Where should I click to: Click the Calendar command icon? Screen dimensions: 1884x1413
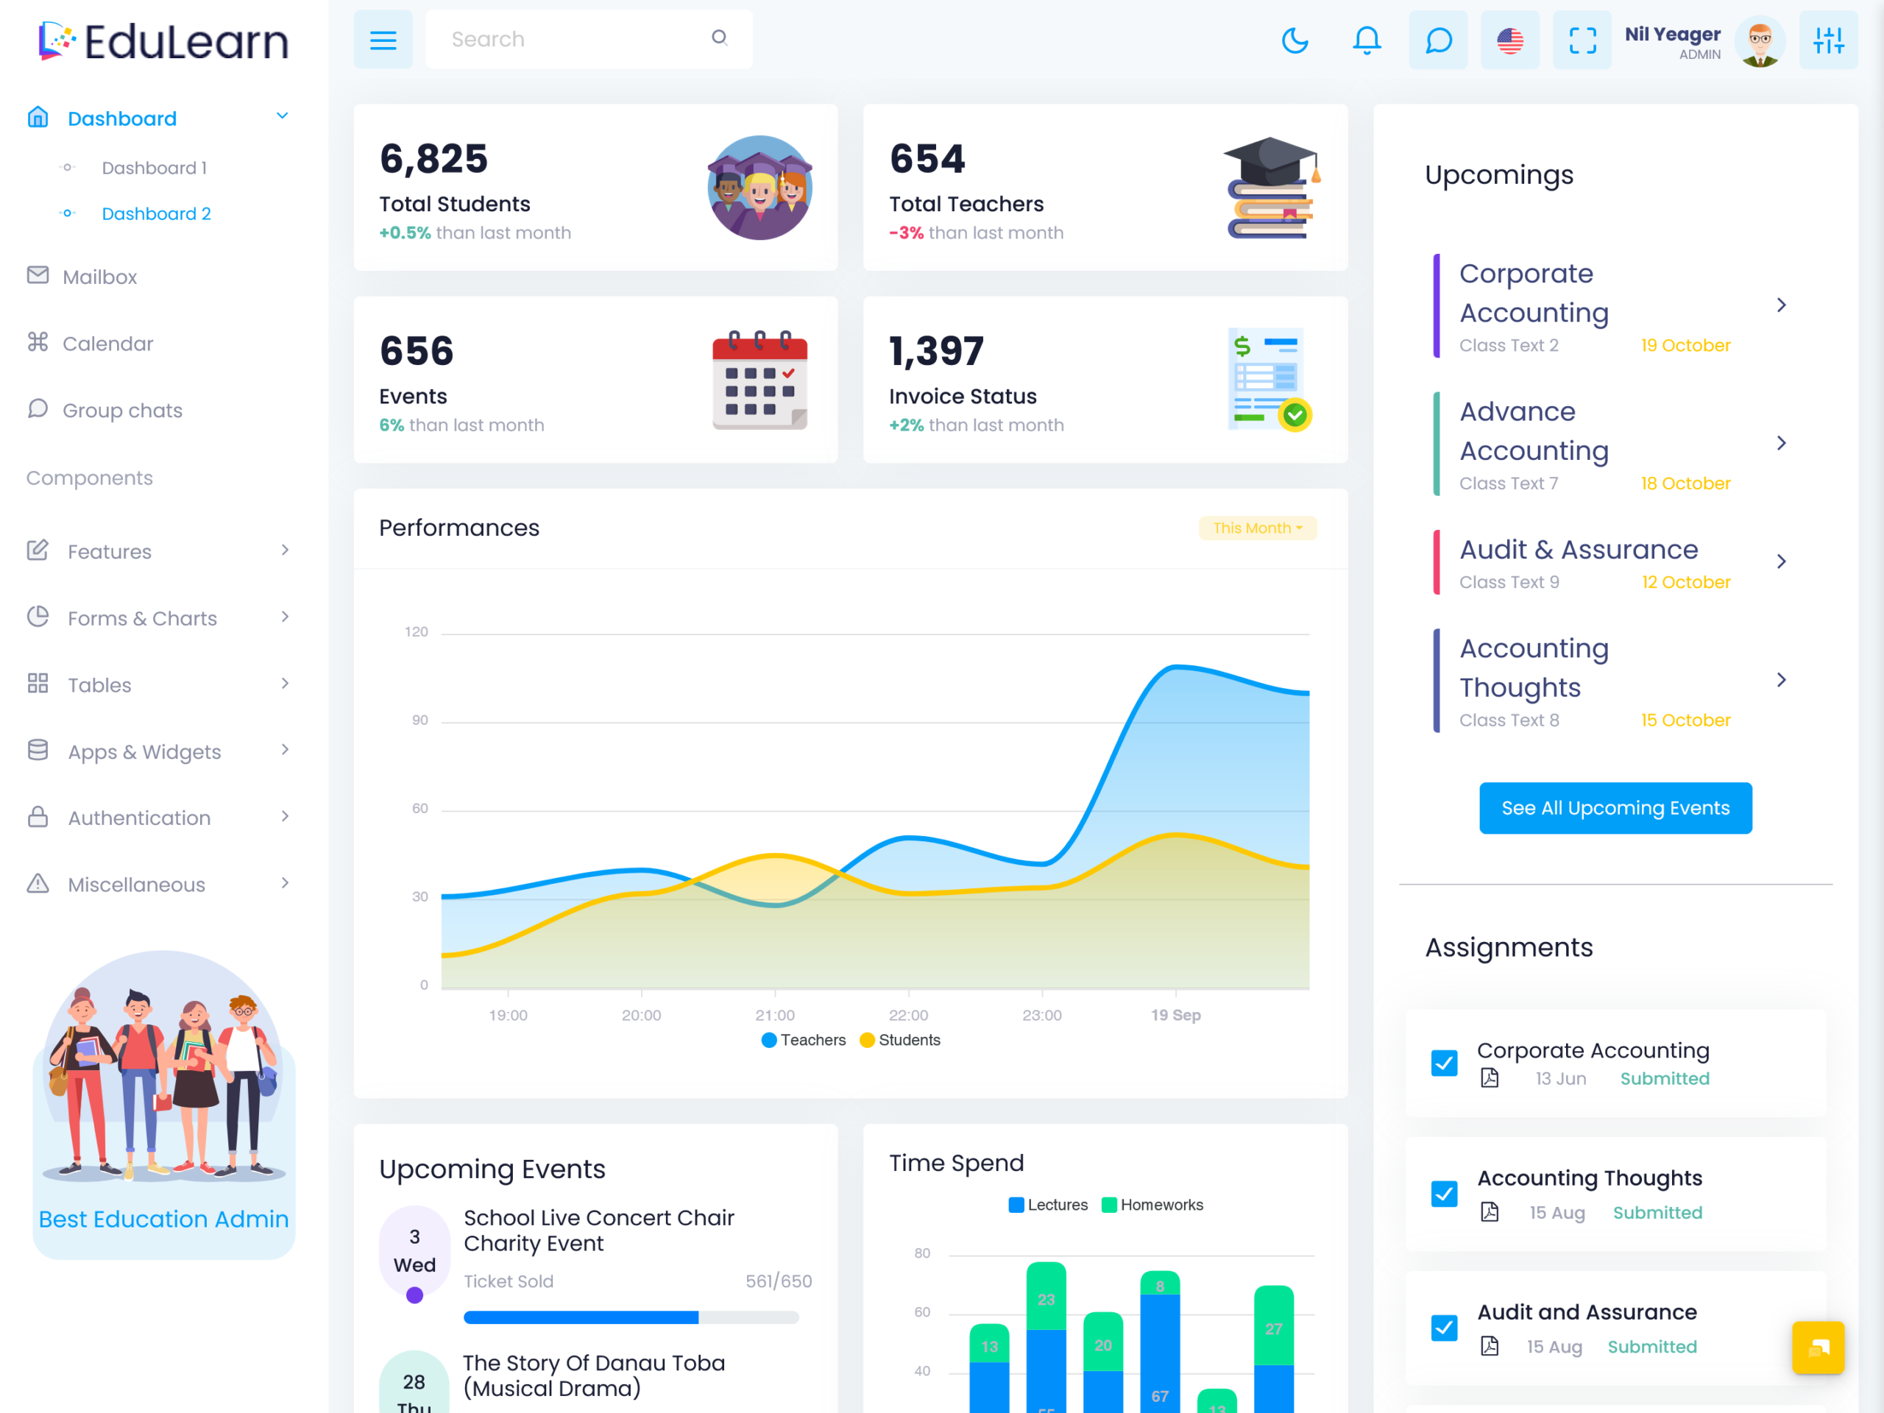(38, 341)
